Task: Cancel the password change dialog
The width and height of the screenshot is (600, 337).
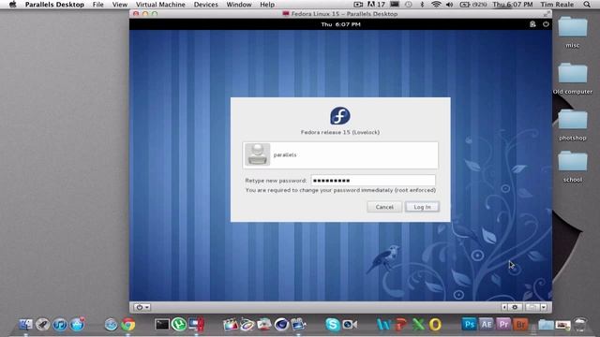Action: (384, 207)
